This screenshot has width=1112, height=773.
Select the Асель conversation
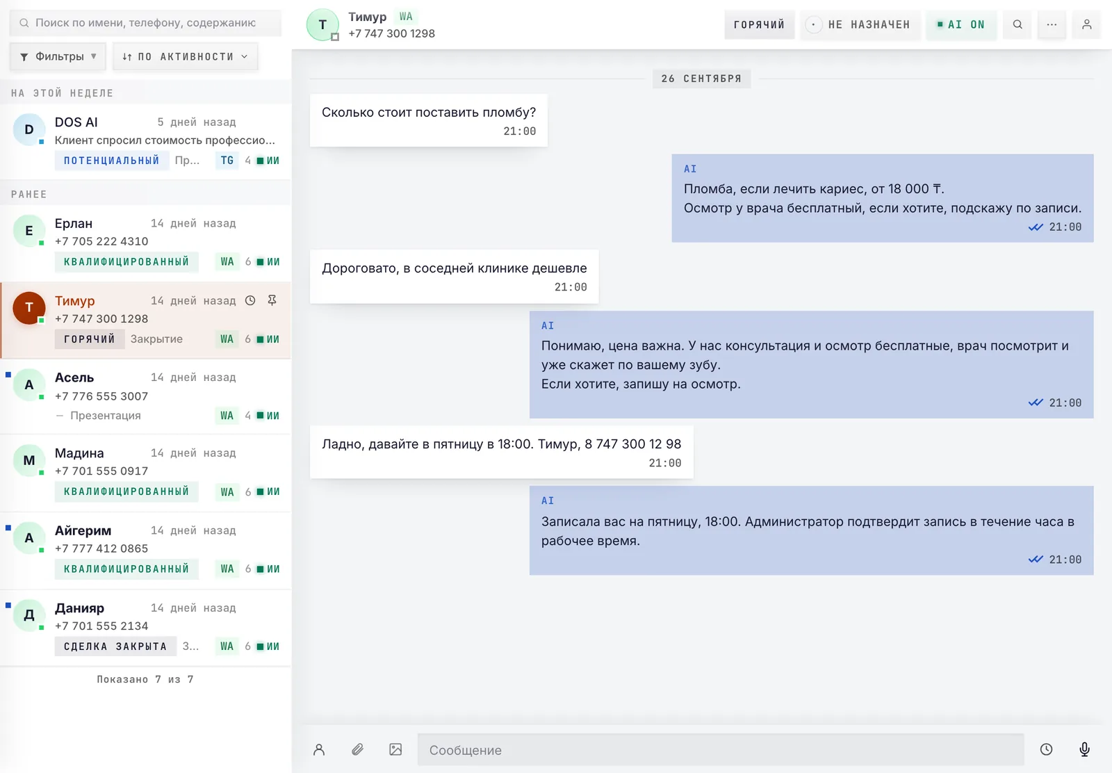click(x=146, y=397)
